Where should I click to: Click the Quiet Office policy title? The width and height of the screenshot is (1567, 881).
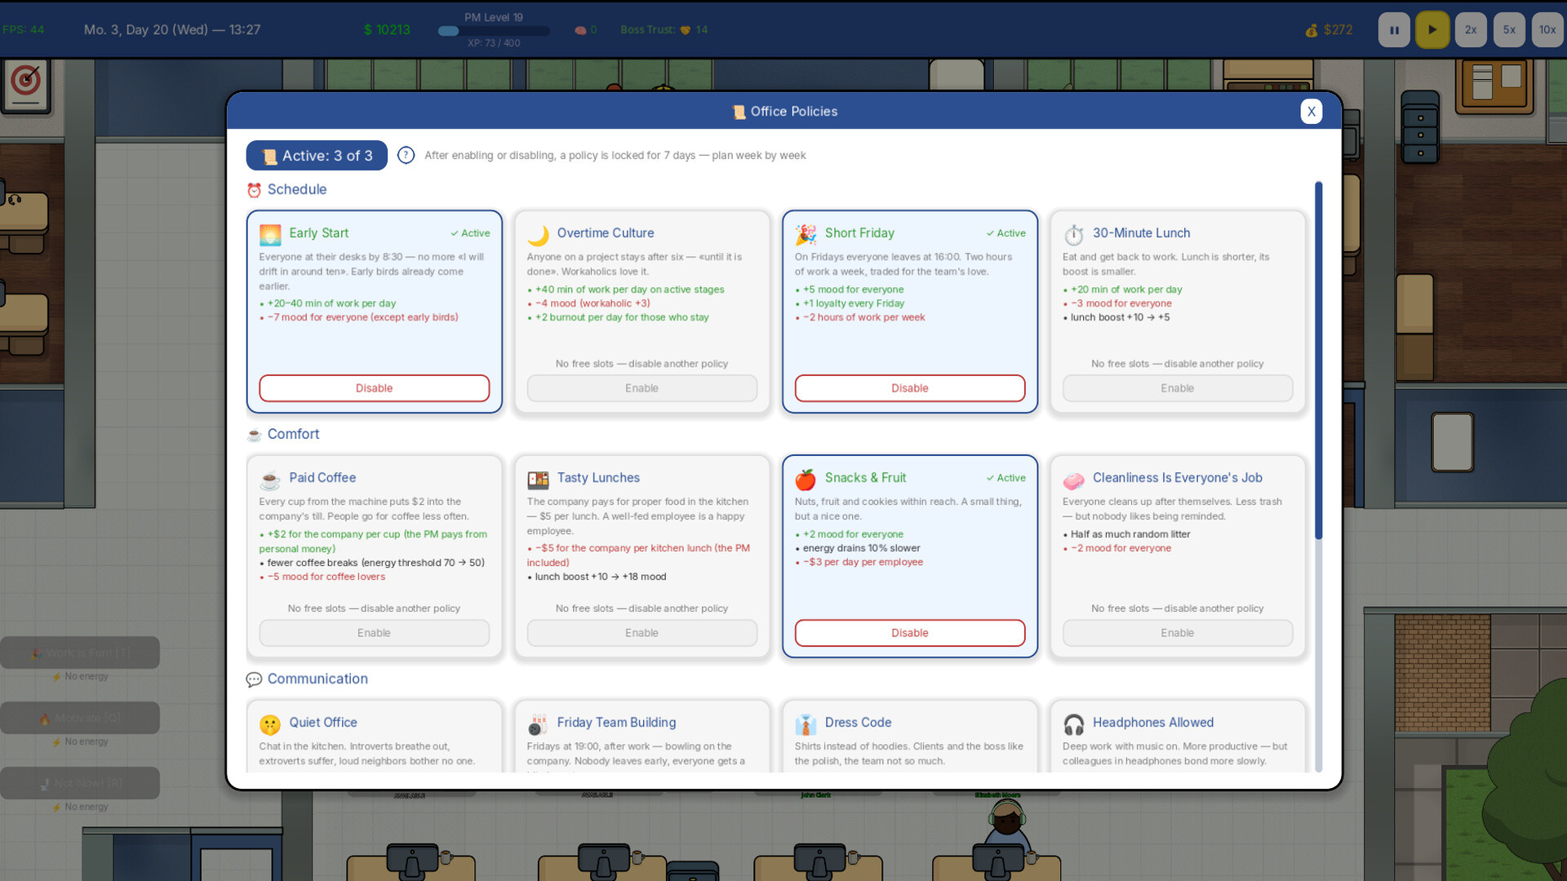point(323,723)
